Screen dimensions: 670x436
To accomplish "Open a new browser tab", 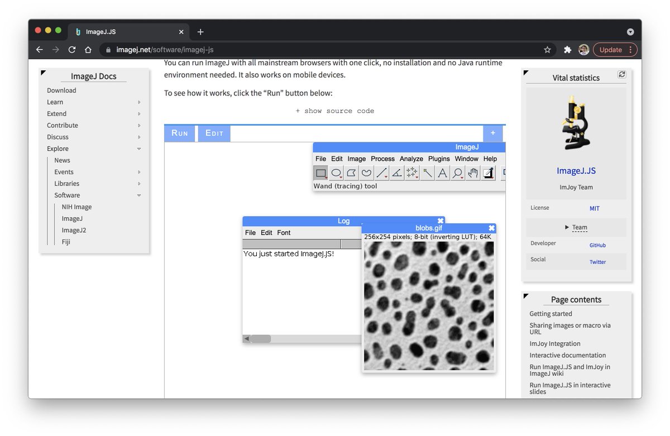I will point(200,32).
